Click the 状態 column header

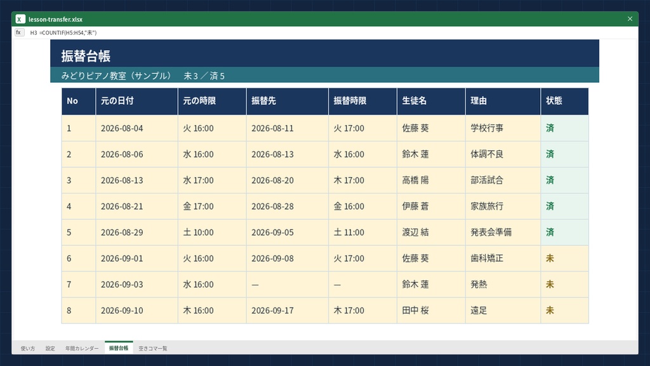pyautogui.click(x=564, y=101)
